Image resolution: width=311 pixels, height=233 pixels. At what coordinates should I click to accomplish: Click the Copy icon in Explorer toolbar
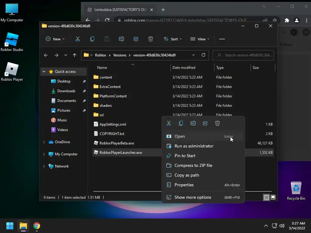pyautogui.click(x=92, y=39)
